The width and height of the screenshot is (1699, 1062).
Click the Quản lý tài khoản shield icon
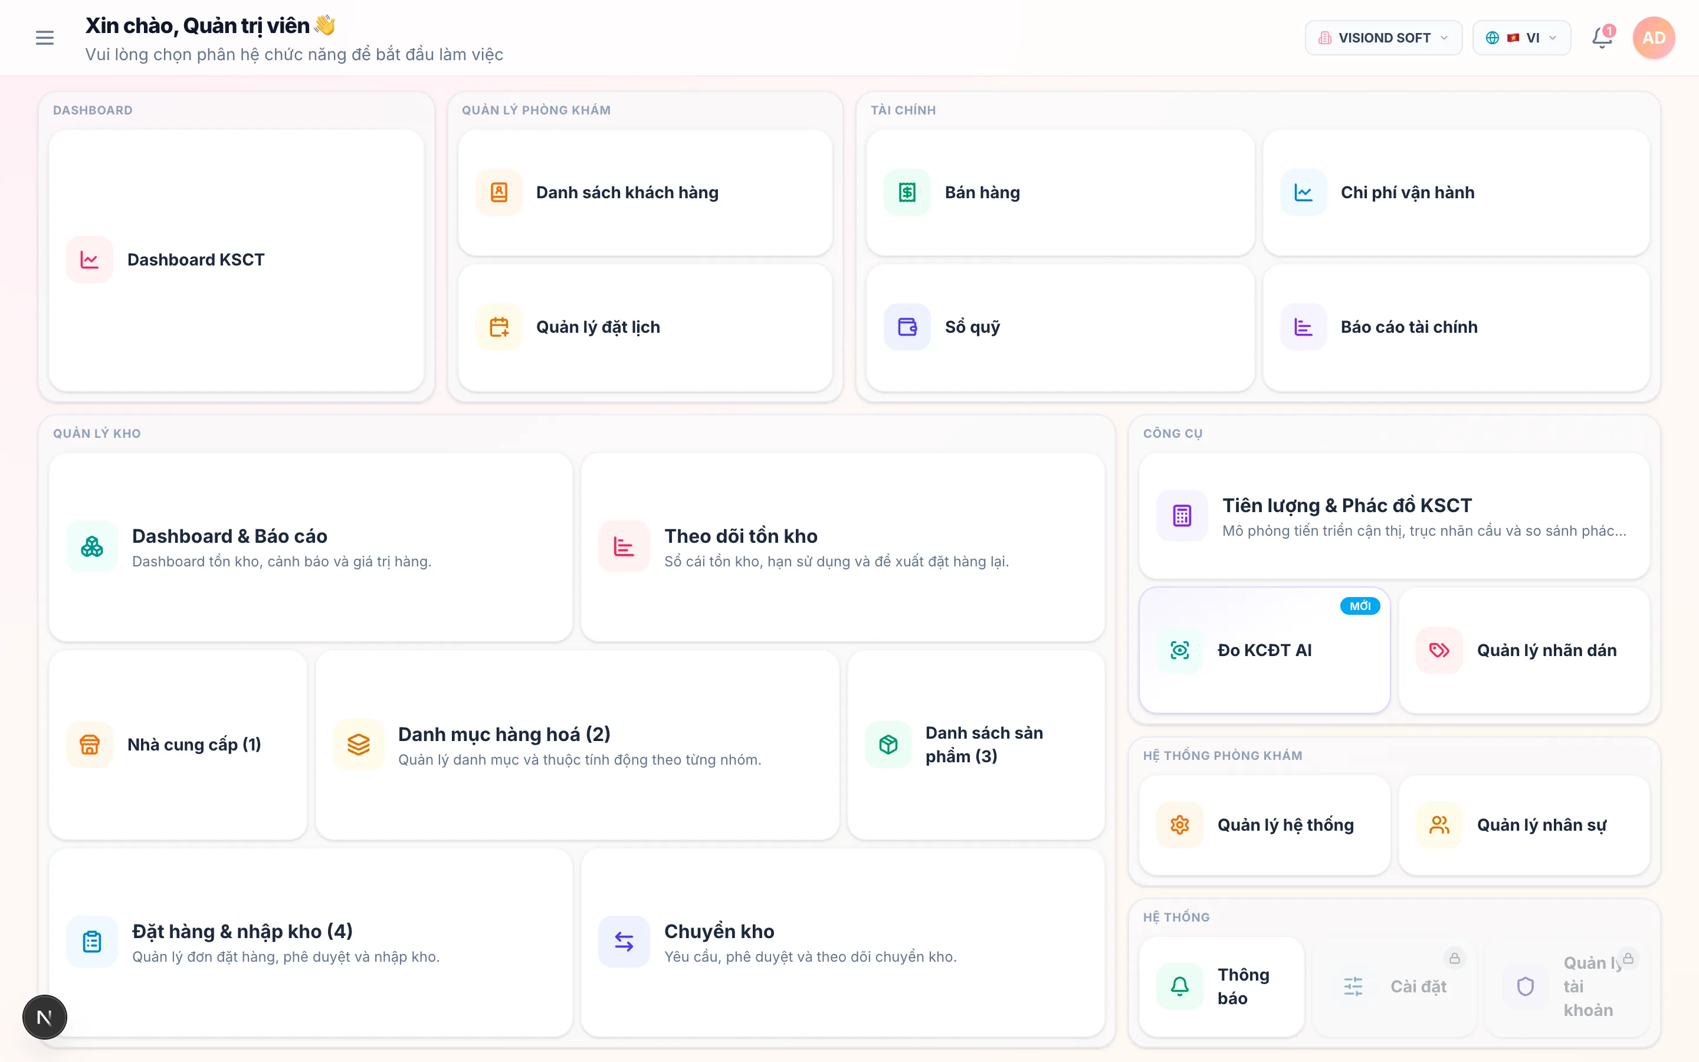point(1526,987)
